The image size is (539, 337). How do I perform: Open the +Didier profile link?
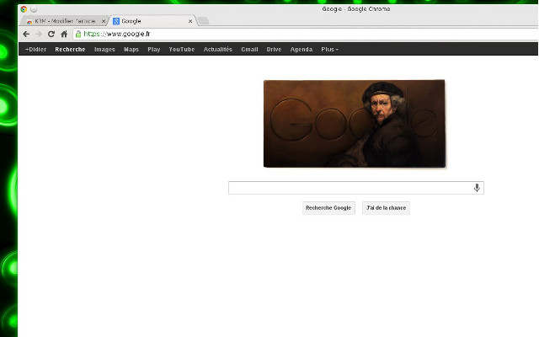click(35, 49)
